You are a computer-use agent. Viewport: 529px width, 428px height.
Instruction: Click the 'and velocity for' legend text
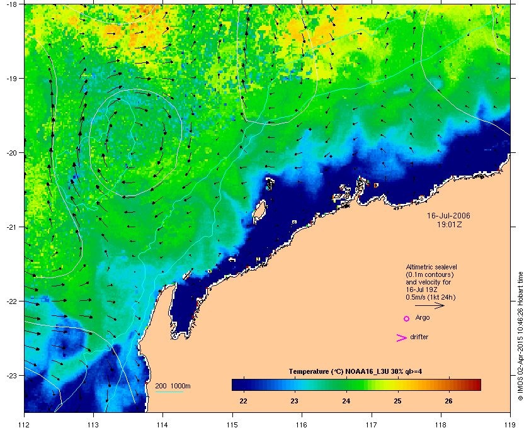click(x=428, y=282)
